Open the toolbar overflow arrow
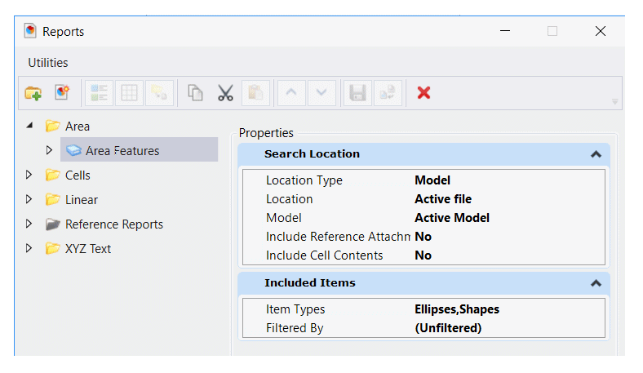The width and height of the screenshot is (643, 373). (614, 101)
